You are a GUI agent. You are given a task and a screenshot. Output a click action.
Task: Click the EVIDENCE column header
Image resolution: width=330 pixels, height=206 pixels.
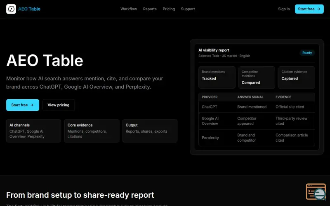click(283, 97)
